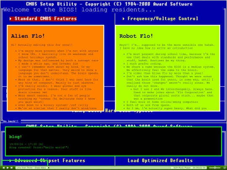Click the play button in music player
The height and width of the screenshot is (170, 227).
coord(8,167)
